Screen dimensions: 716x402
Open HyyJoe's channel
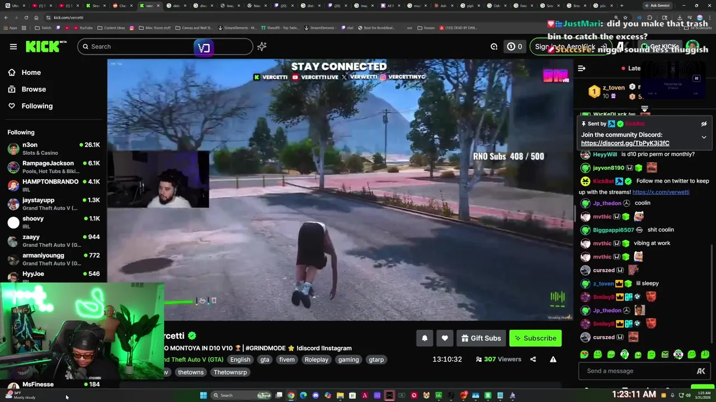[54, 276]
